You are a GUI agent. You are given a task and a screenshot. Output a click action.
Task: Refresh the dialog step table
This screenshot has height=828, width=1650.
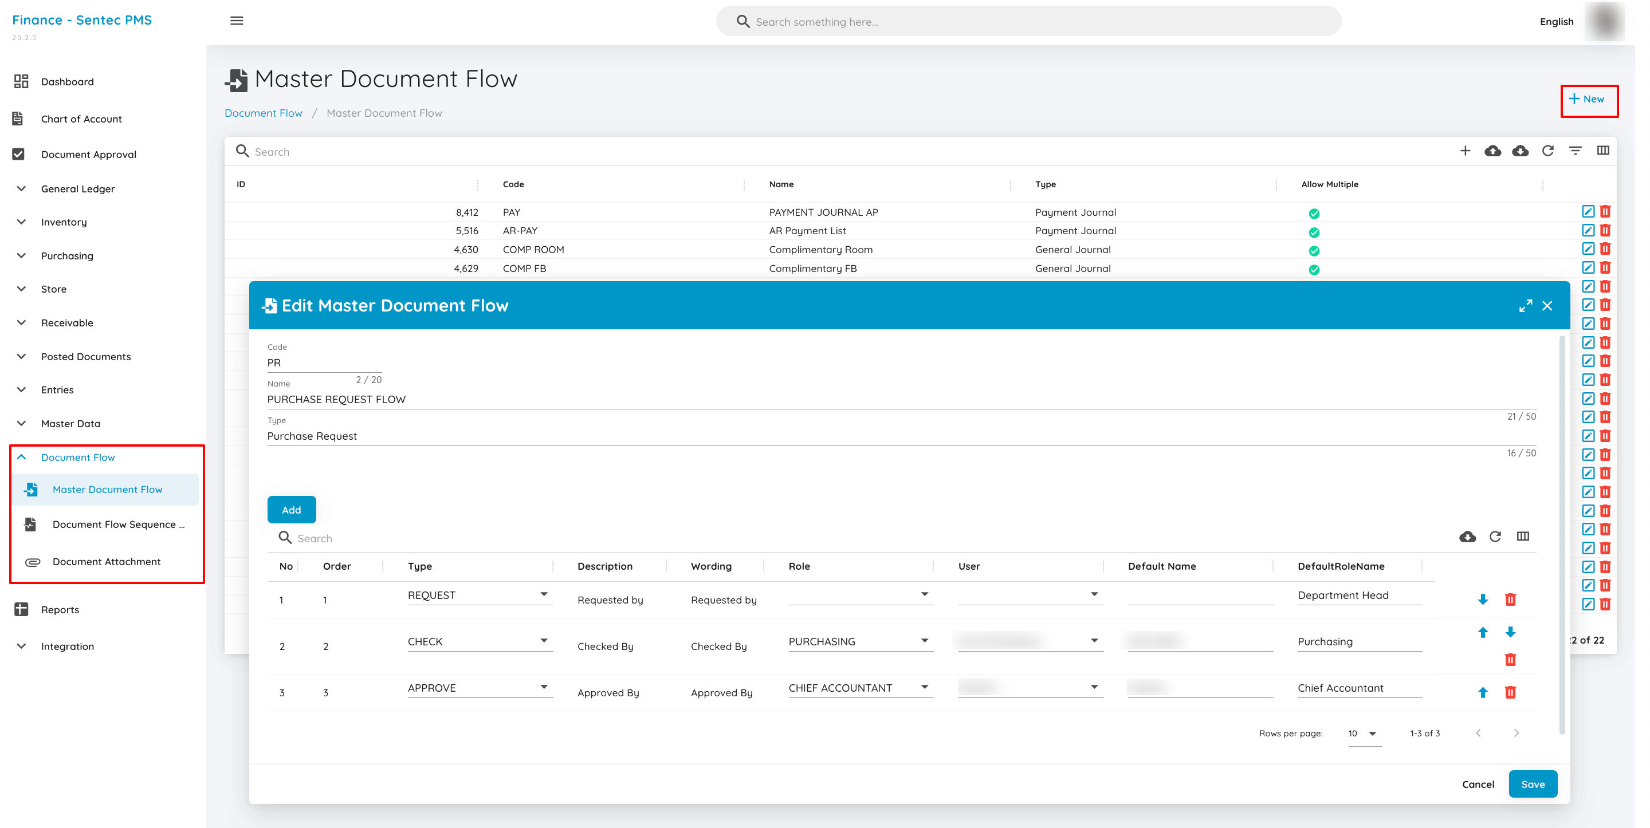pyautogui.click(x=1495, y=537)
